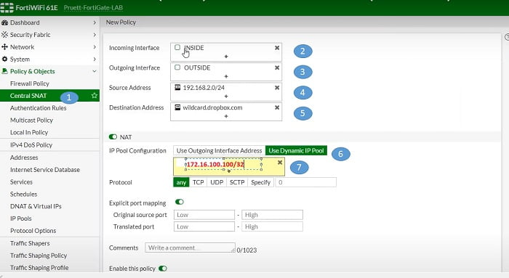Add another Outgoing Interface with plus
Image resolution: width=509 pixels, height=278 pixels.
pos(226,76)
